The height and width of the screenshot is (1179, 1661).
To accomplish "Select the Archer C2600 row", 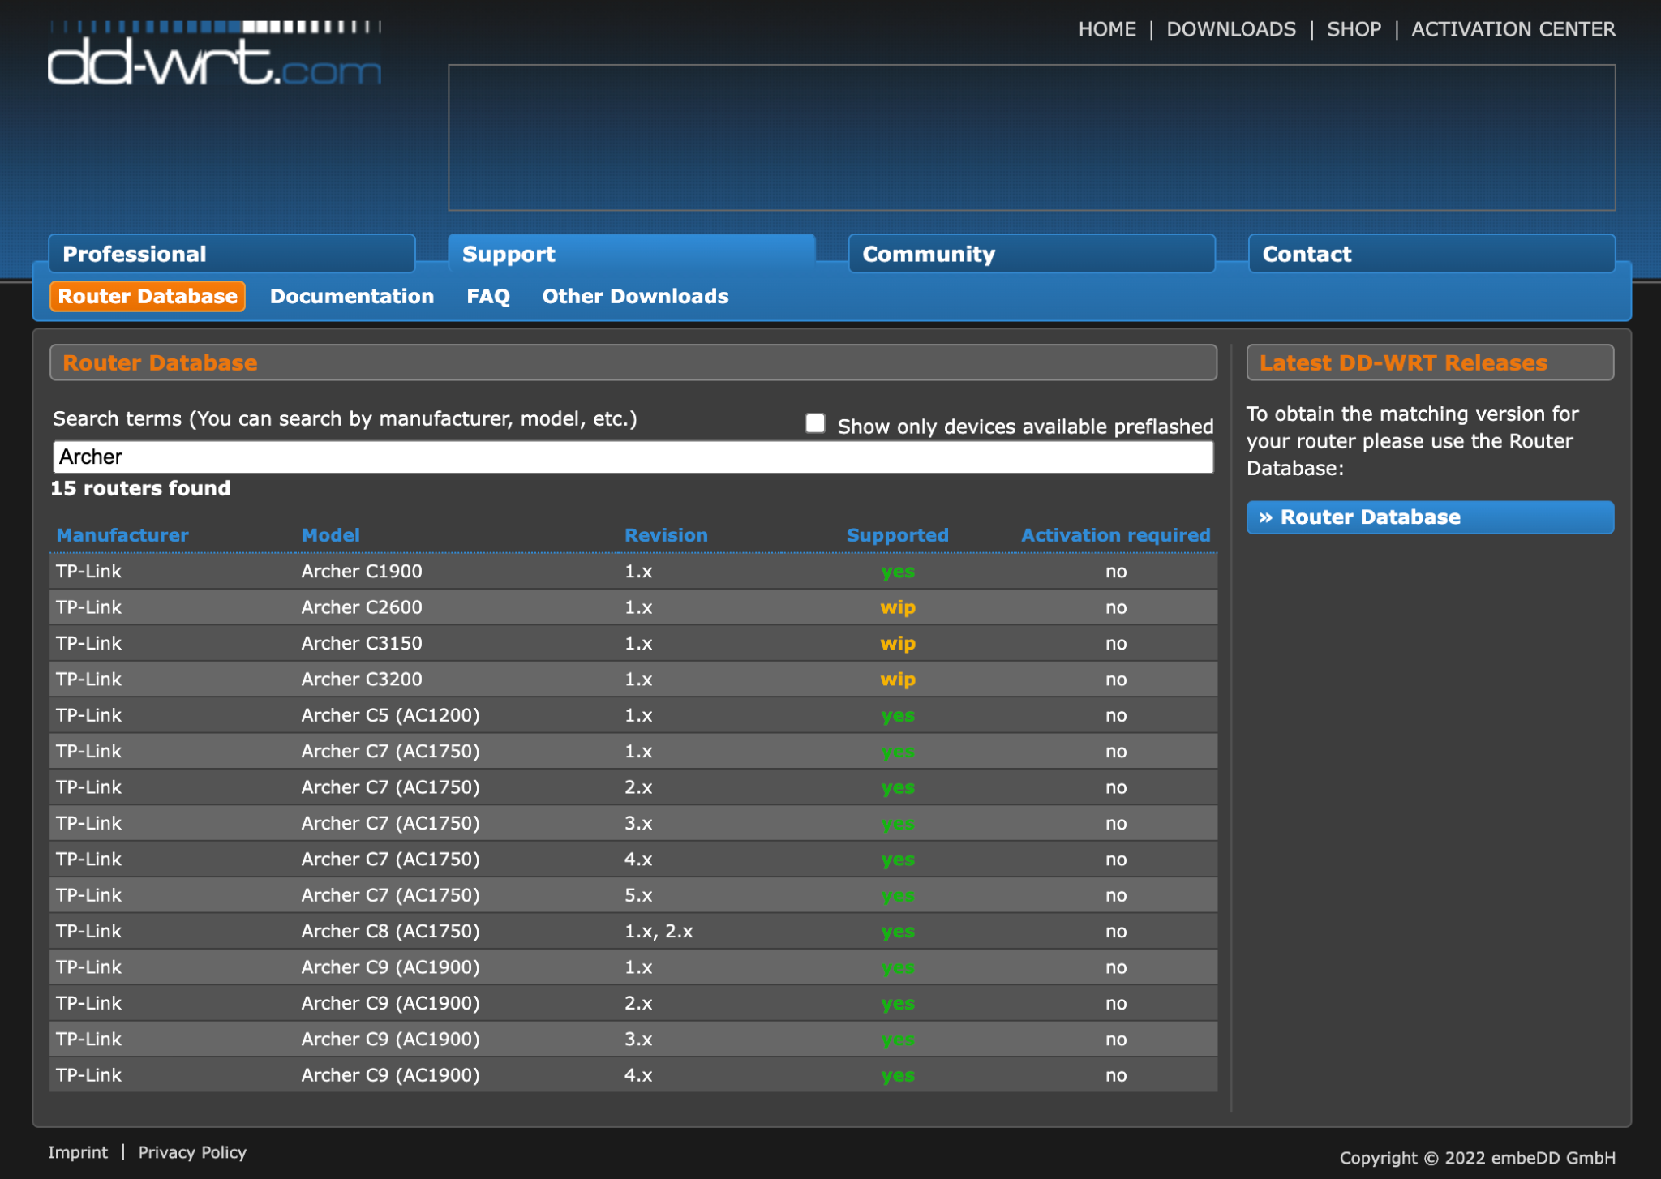I will [633, 607].
